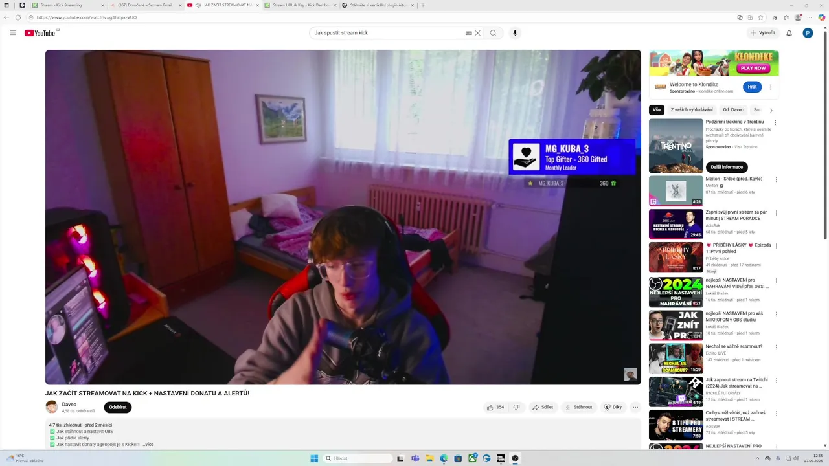
Task: Open Microsoft Edge from taskbar
Action: click(x=444, y=458)
